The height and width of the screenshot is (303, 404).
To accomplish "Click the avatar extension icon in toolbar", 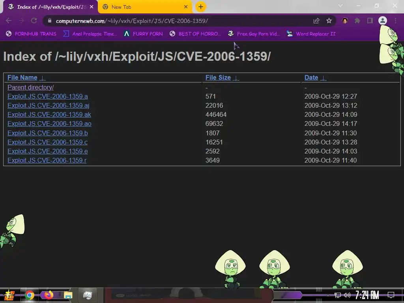I will [x=345, y=21].
